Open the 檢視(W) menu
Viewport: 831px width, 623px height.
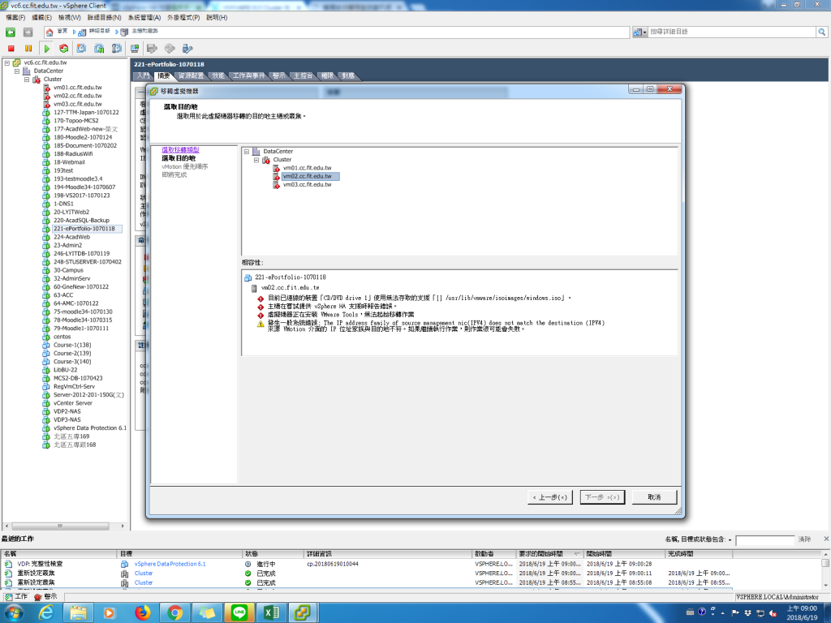tap(70, 18)
